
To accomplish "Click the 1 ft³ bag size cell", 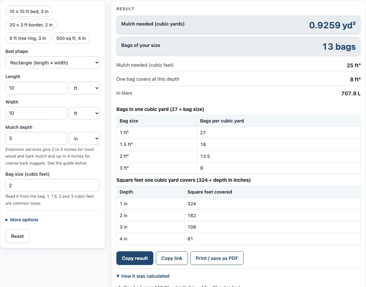I will point(157,133).
